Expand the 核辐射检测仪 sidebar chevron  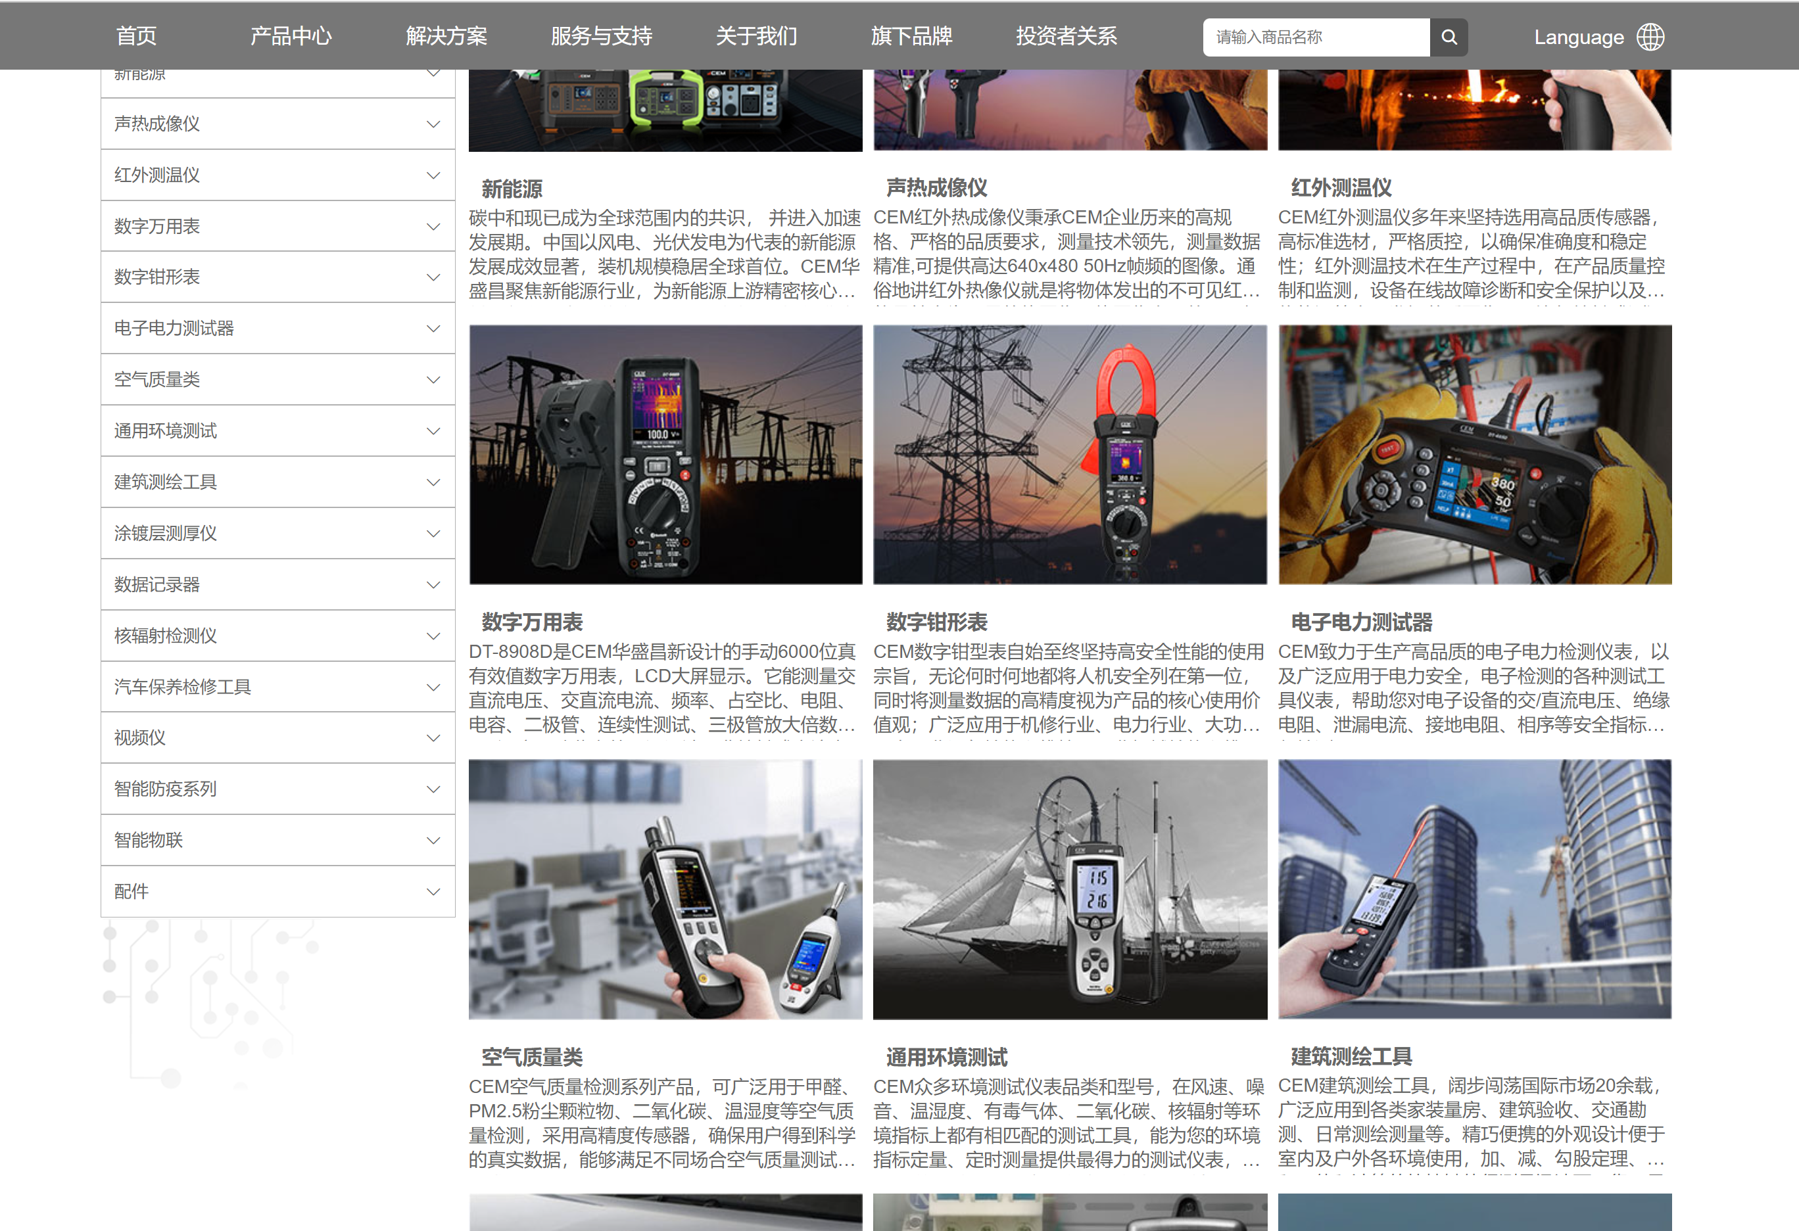click(433, 636)
